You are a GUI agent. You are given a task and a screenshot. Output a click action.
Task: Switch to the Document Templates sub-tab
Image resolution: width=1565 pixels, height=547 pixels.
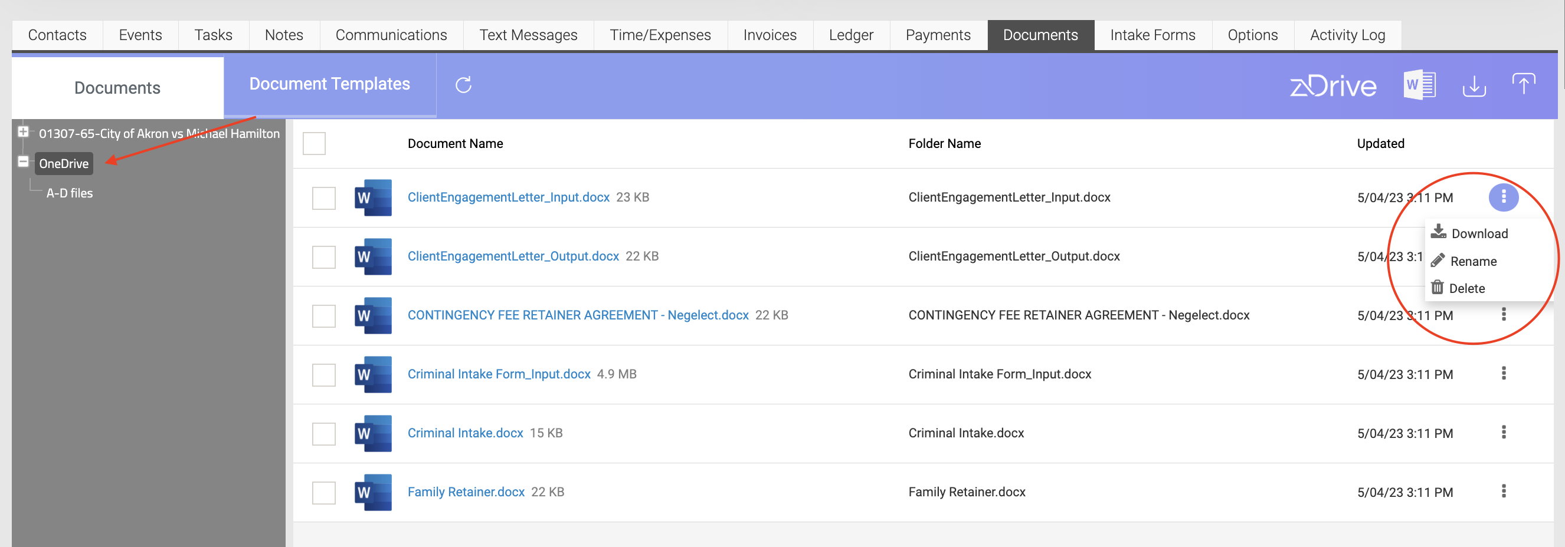[330, 84]
